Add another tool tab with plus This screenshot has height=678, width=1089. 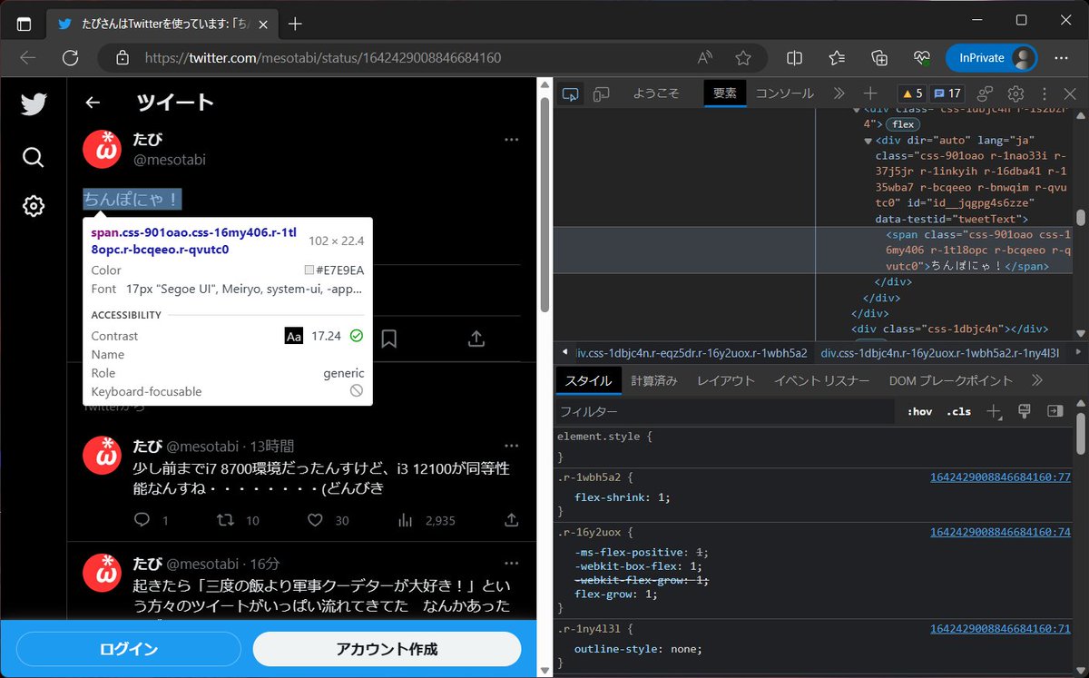870,93
